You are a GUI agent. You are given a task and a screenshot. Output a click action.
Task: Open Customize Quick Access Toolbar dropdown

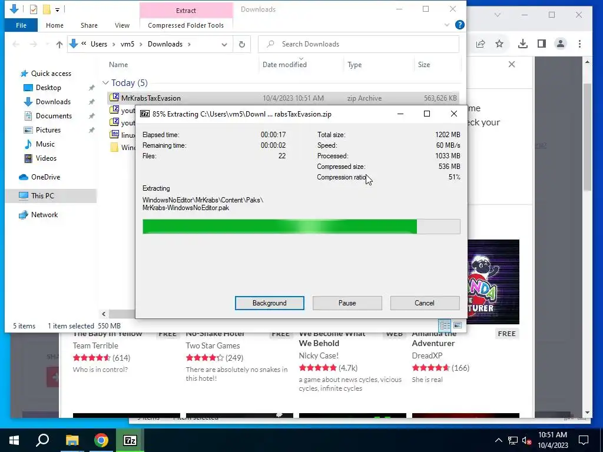(x=57, y=9)
